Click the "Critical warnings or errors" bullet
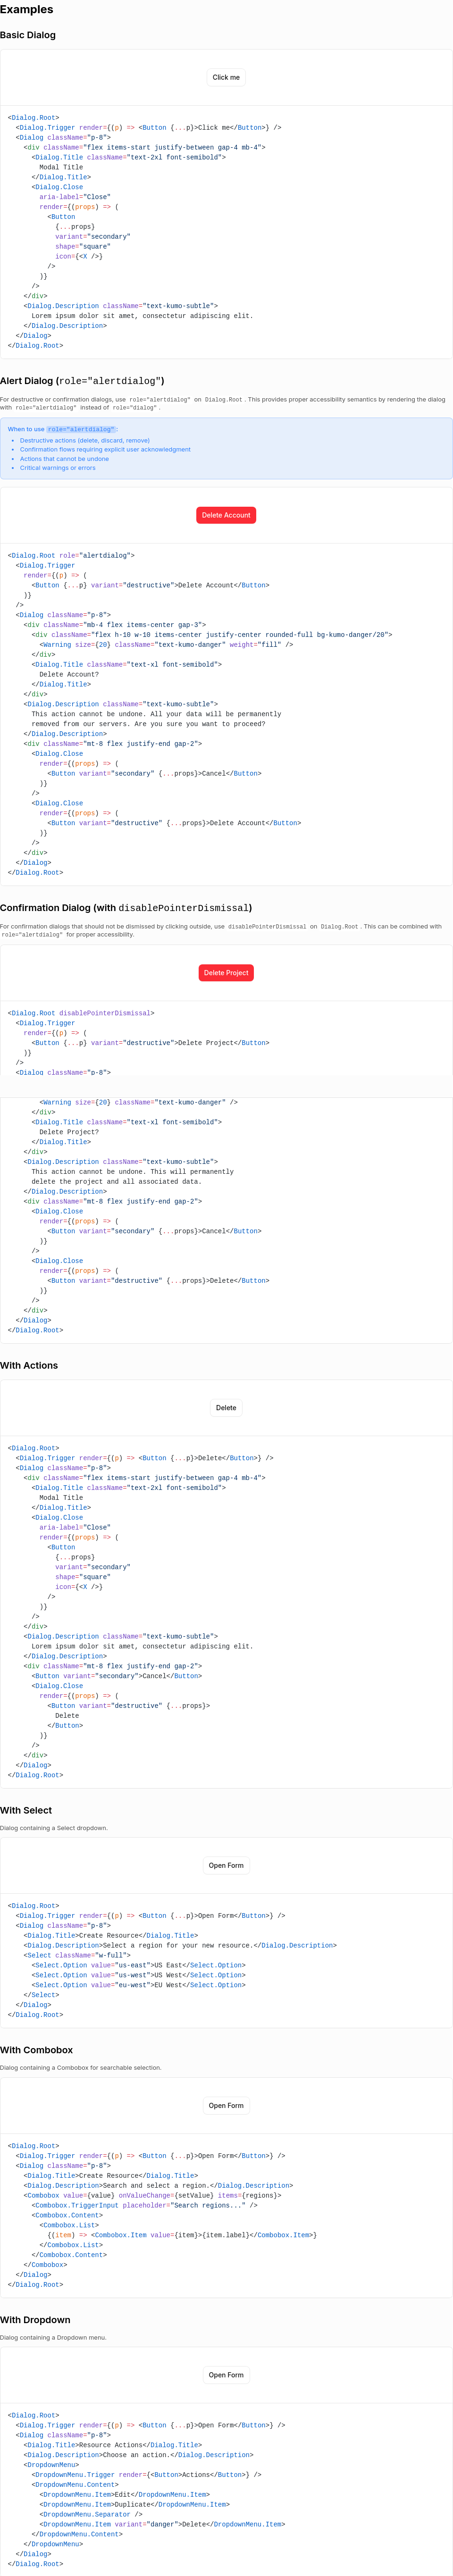This screenshot has height=2576, width=453. click(x=58, y=468)
